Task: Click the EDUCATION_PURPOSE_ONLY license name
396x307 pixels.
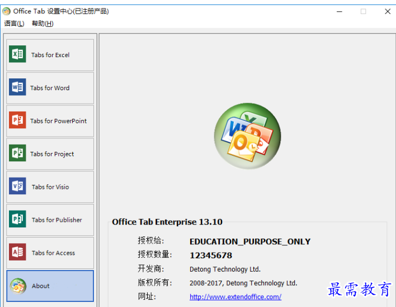Action: pos(250,242)
